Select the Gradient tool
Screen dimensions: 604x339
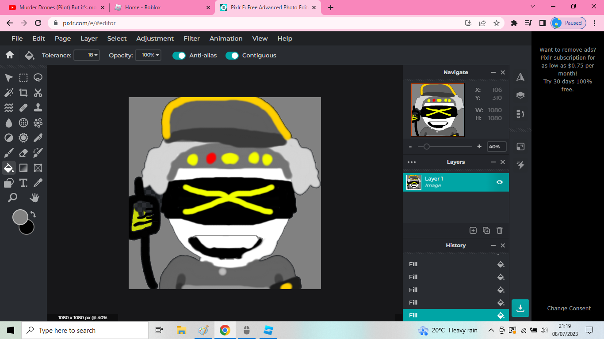(23, 168)
